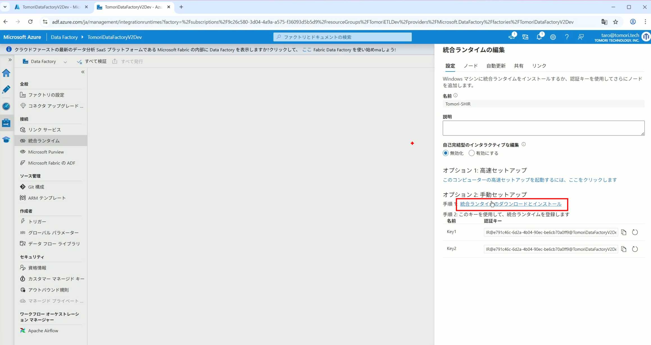The width and height of the screenshot is (651, 345).
Task: Open Learning Center graduation cap icon
Action: click(6, 139)
